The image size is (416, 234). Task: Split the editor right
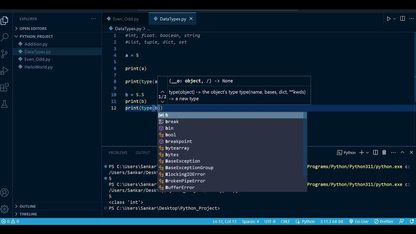pos(403,19)
